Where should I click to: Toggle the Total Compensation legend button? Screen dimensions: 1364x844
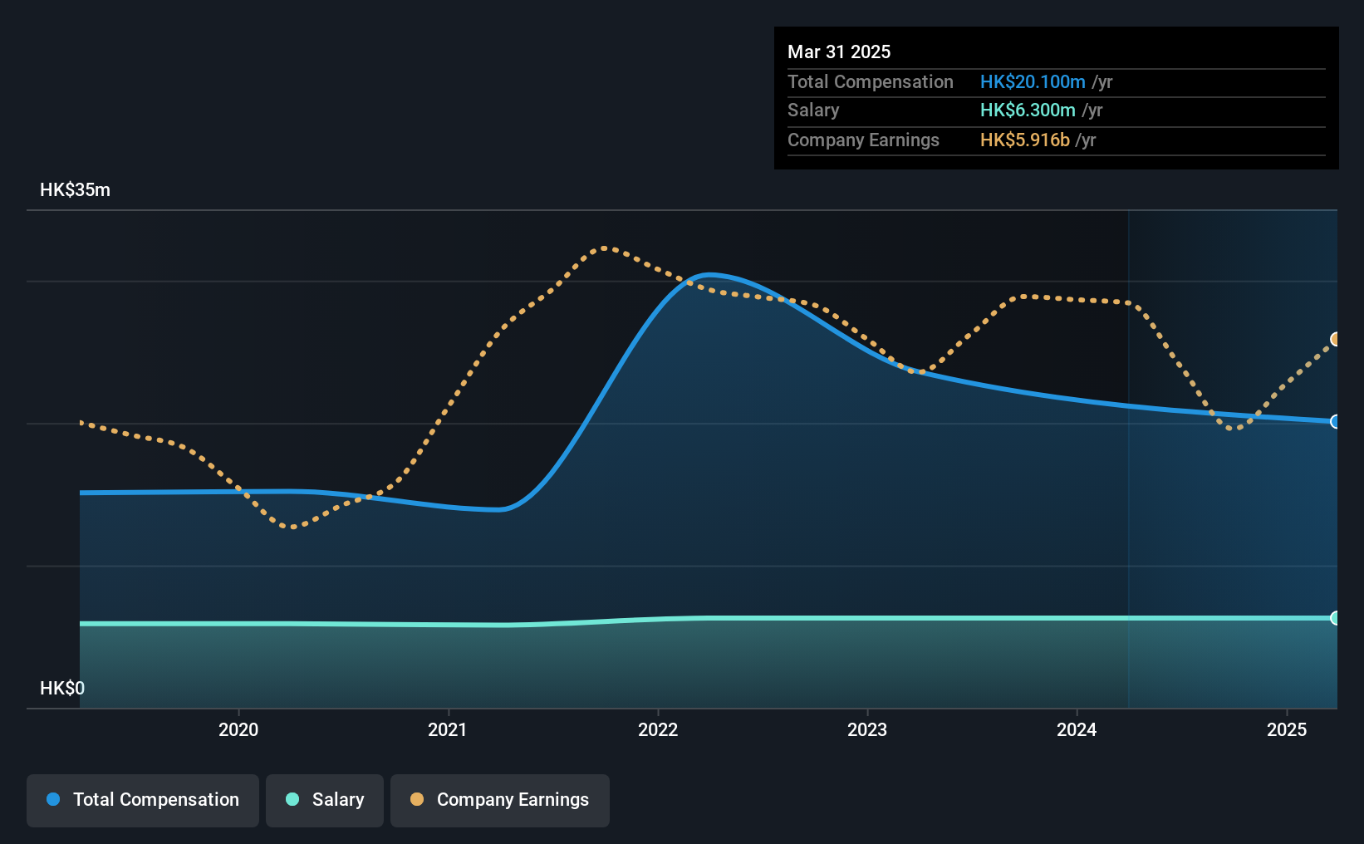142,800
